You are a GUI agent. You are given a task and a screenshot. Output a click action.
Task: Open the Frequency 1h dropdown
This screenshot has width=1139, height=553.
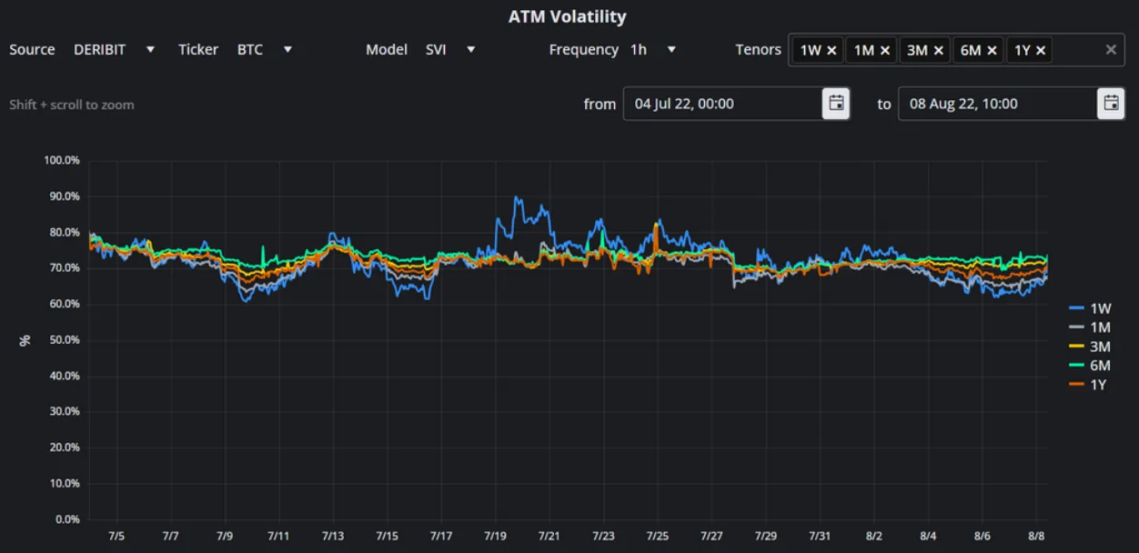point(653,49)
